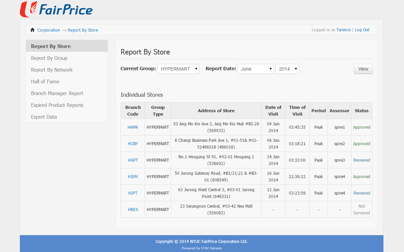Click the Time of Visit column header

(297, 111)
